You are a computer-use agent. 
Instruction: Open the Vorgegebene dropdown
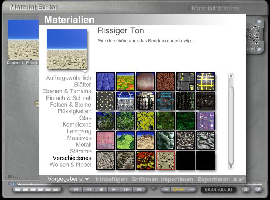click(68, 179)
